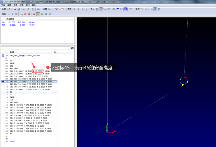Expand the search combo box dropdown
The image size is (216, 147).
point(69,48)
